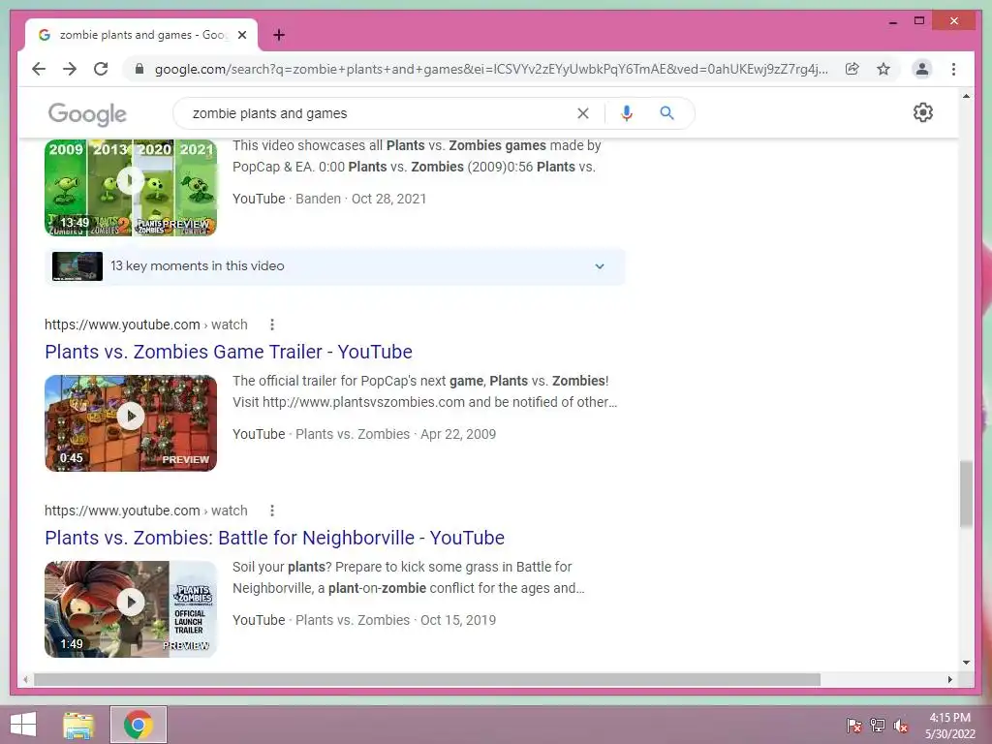
Task: Open Battle for Neighborville YouTube link
Action: tap(274, 538)
